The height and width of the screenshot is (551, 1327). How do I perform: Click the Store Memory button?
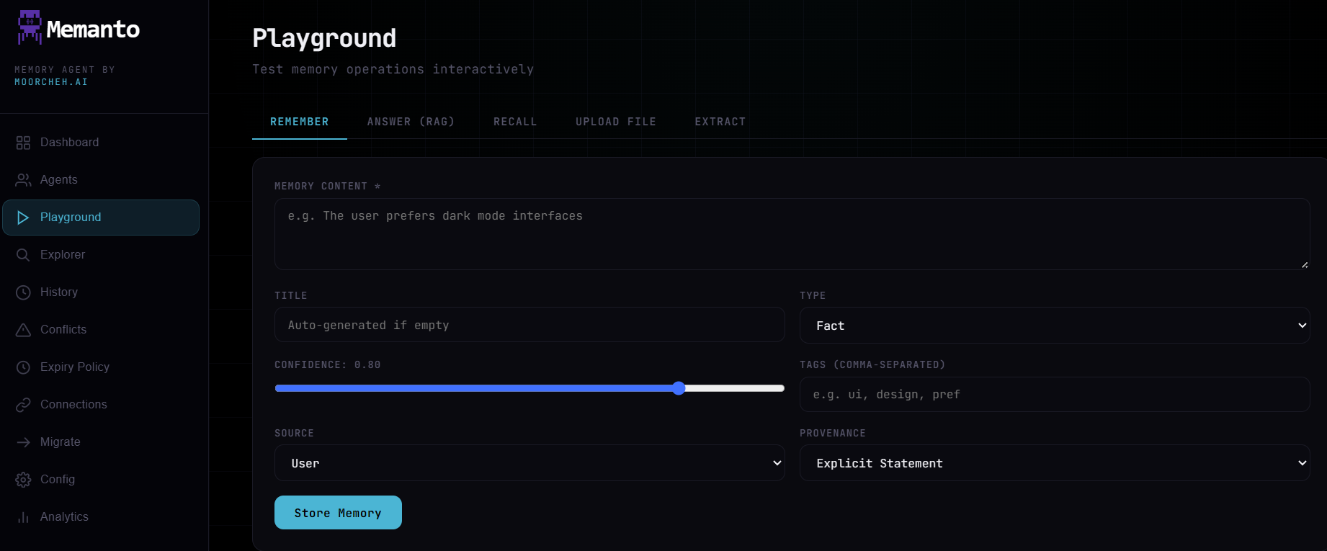(x=338, y=513)
